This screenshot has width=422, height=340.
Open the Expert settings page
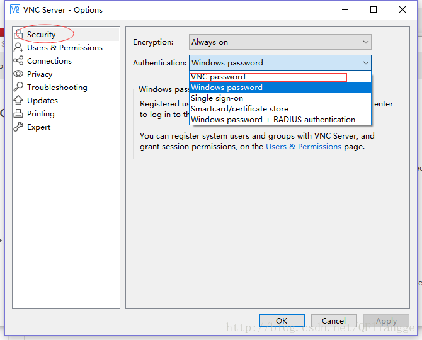click(x=66, y=127)
